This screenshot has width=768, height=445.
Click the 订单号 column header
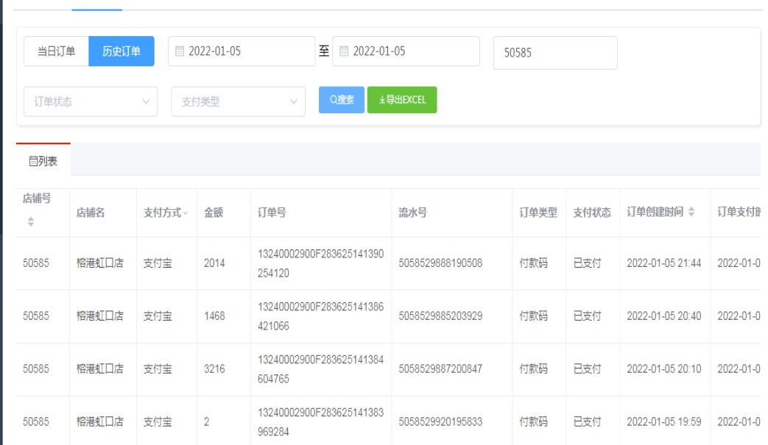272,213
